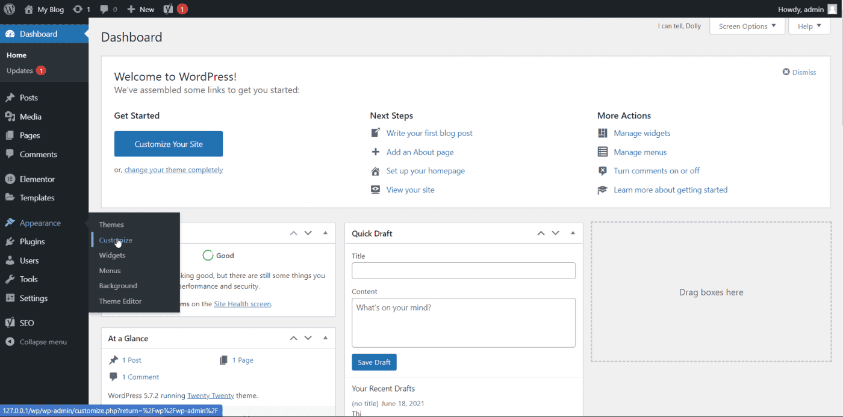Screen dimensions: 843x417
Task: Open the Yoast SEO icon in admin bar
Action: click(x=169, y=9)
